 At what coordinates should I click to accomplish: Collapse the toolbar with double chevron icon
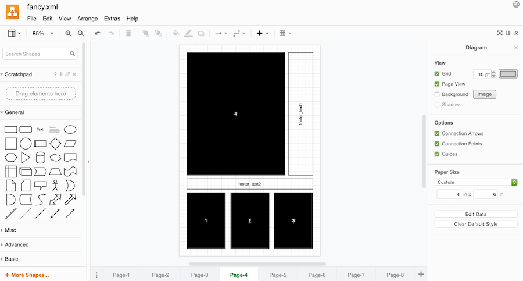pos(517,33)
